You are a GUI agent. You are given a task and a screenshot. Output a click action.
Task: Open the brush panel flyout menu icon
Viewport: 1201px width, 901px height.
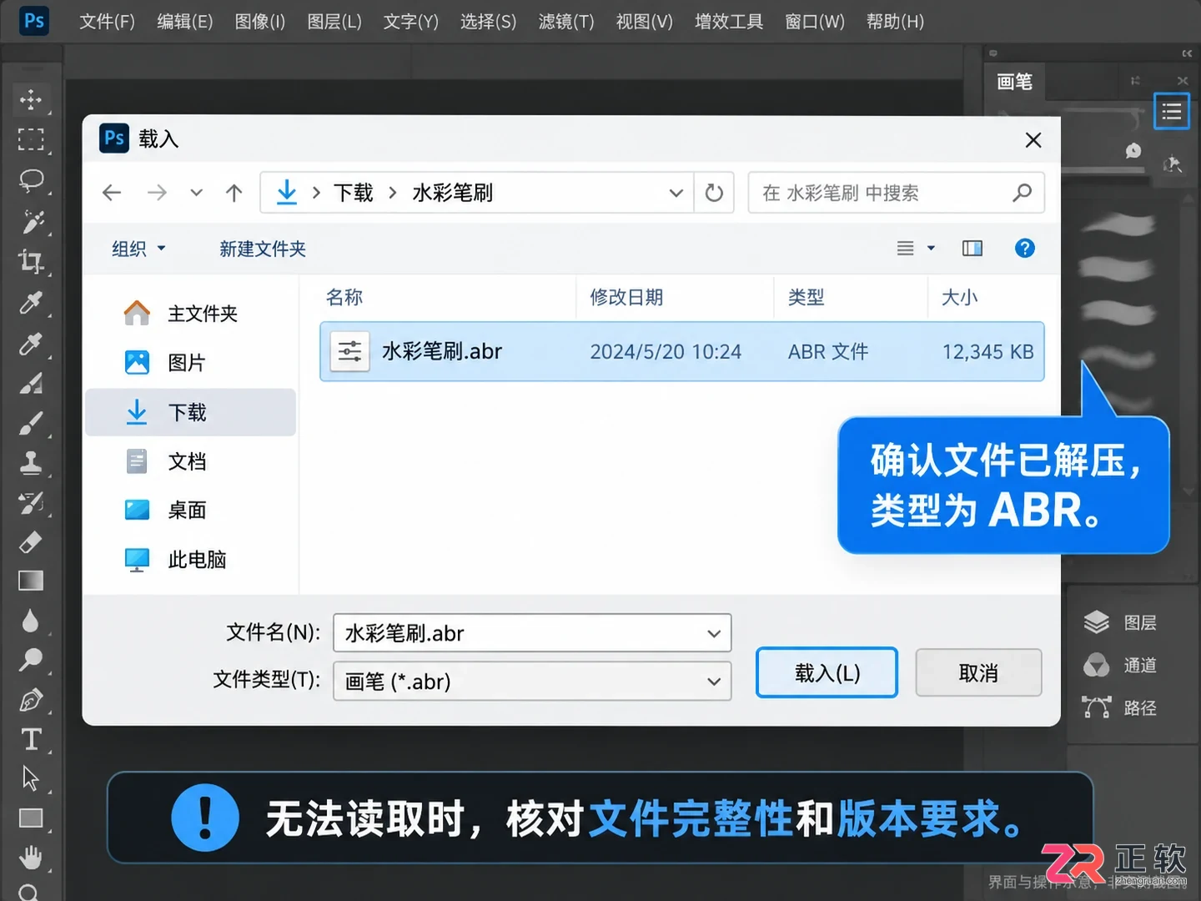pos(1171,111)
